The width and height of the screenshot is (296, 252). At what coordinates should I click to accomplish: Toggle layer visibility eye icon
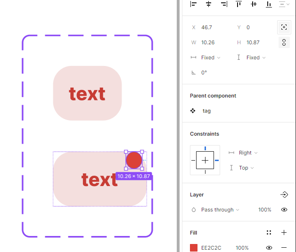pyautogui.click(x=284, y=210)
